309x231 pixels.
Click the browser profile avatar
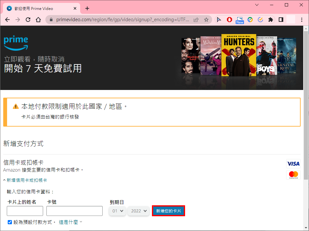click(x=291, y=20)
